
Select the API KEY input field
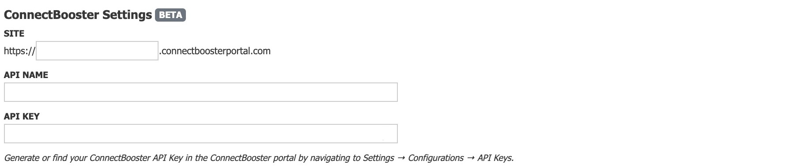201,134
